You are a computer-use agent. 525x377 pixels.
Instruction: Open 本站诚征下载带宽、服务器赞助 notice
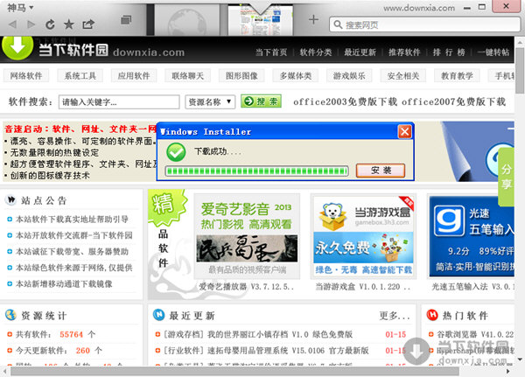72,251
